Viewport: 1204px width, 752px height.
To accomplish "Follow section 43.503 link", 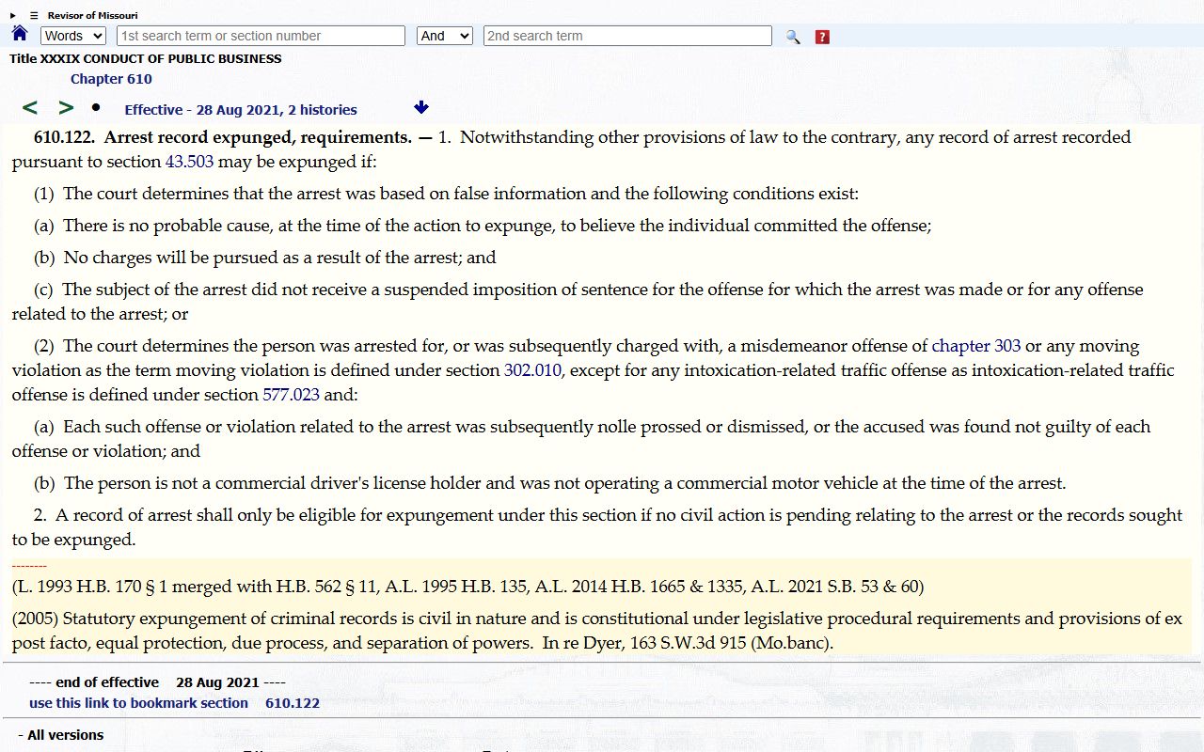I will (189, 162).
